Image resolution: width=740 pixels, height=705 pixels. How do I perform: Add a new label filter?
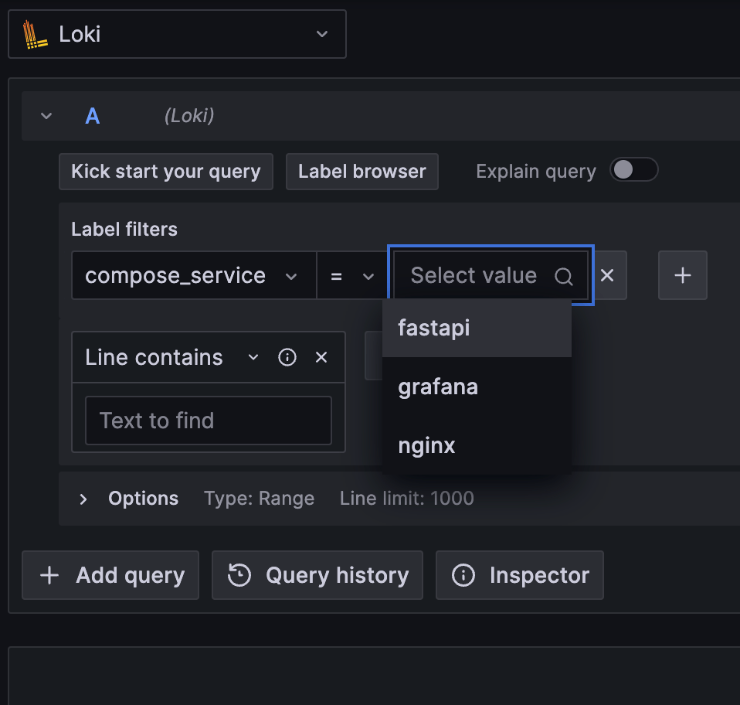click(682, 275)
